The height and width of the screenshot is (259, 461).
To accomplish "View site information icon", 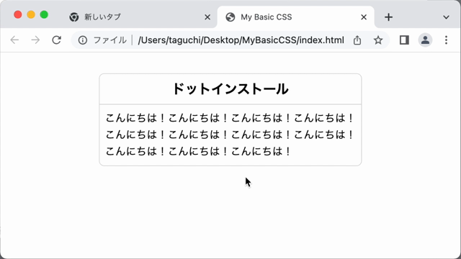I will [x=83, y=40].
